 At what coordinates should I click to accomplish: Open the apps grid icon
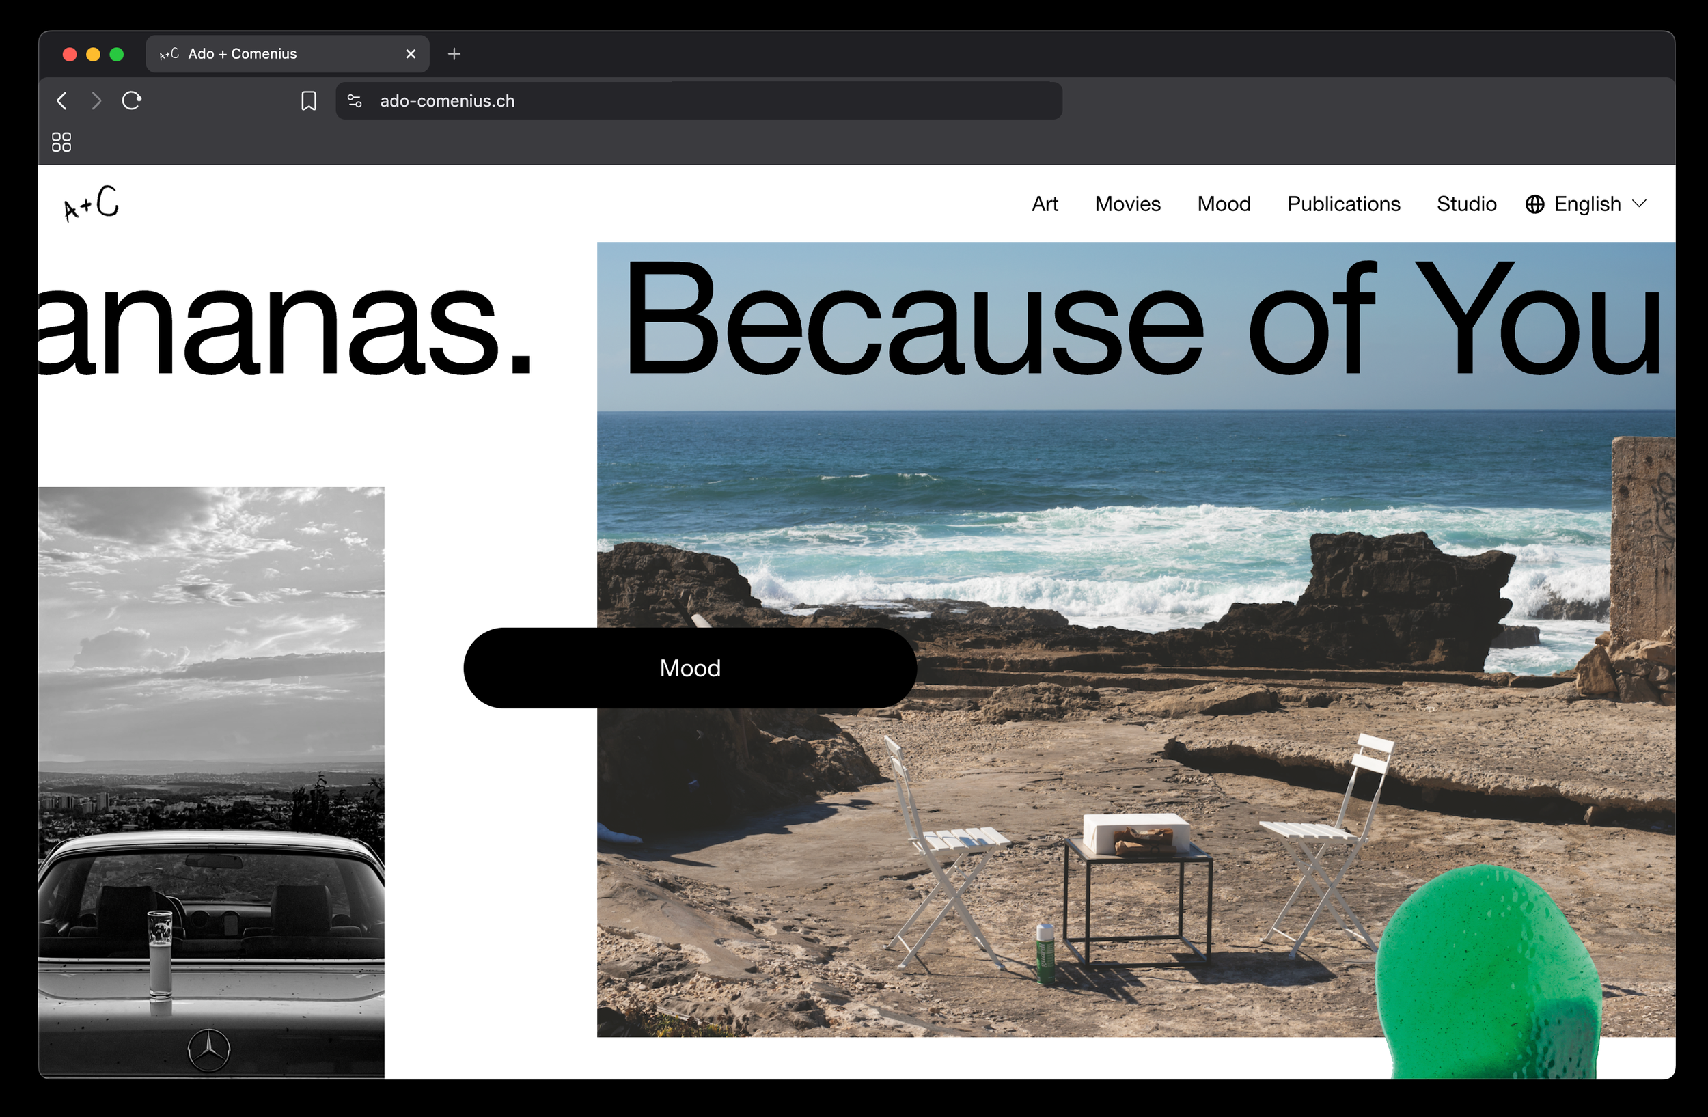61,142
